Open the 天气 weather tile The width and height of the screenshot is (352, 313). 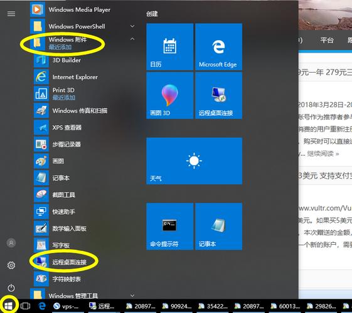click(194, 161)
